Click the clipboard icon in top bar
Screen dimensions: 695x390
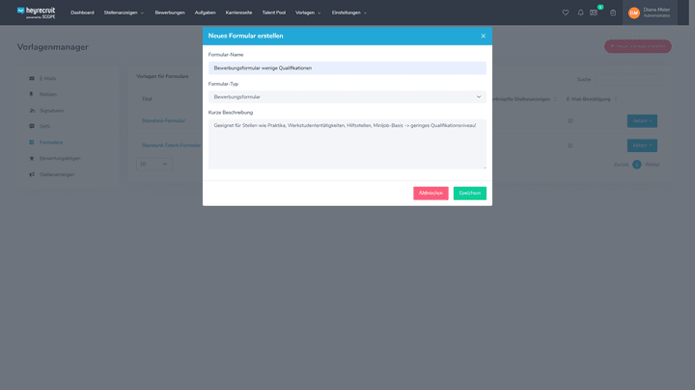click(612, 13)
